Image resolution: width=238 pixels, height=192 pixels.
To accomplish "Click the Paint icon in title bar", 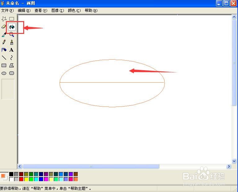I will [2, 3].
